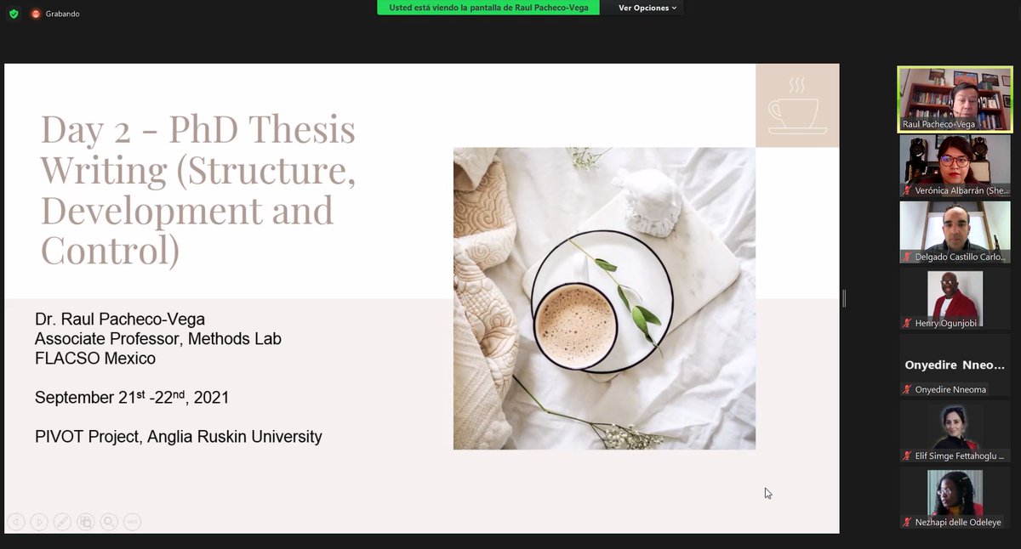Click the muted mic icon for Henry Ogunjobi

(x=907, y=323)
